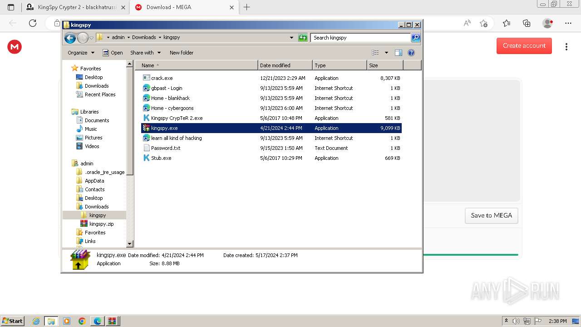Open the Edge Collections icon
This screenshot has height=327, width=581.
(527, 23)
